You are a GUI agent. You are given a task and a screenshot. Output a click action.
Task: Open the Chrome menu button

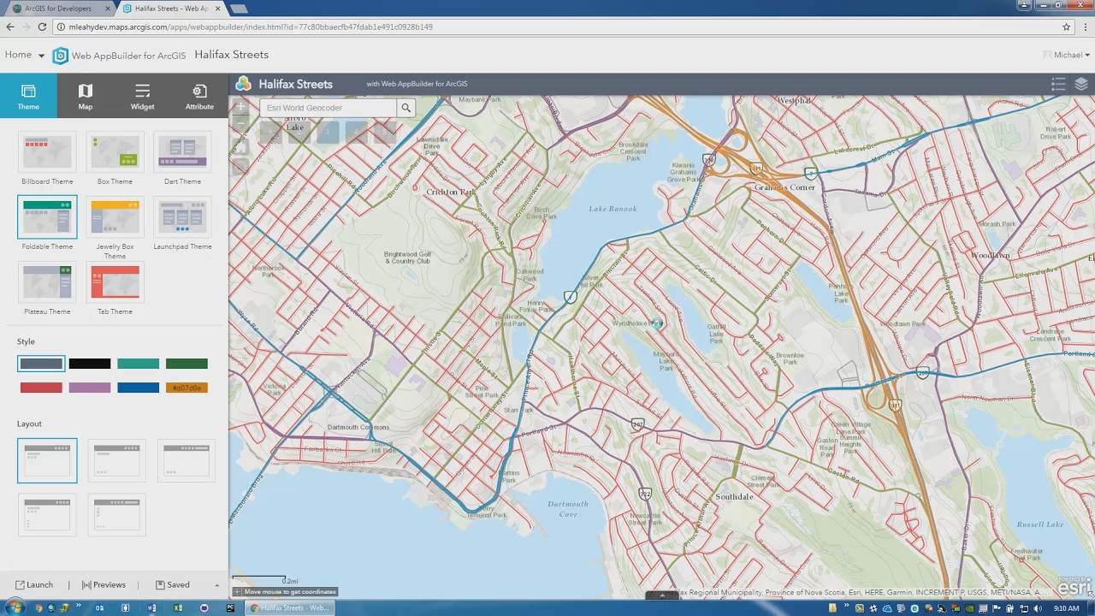tap(1084, 27)
